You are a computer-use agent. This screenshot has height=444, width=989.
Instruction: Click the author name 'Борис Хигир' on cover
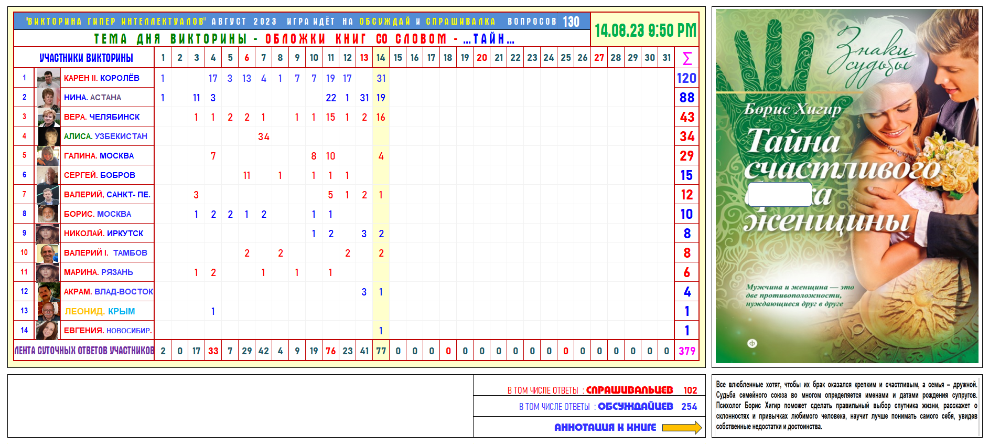click(x=792, y=109)
